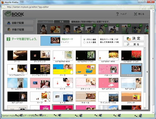
Task: Select デザイン重視 radio button
Action: point(84,40)
